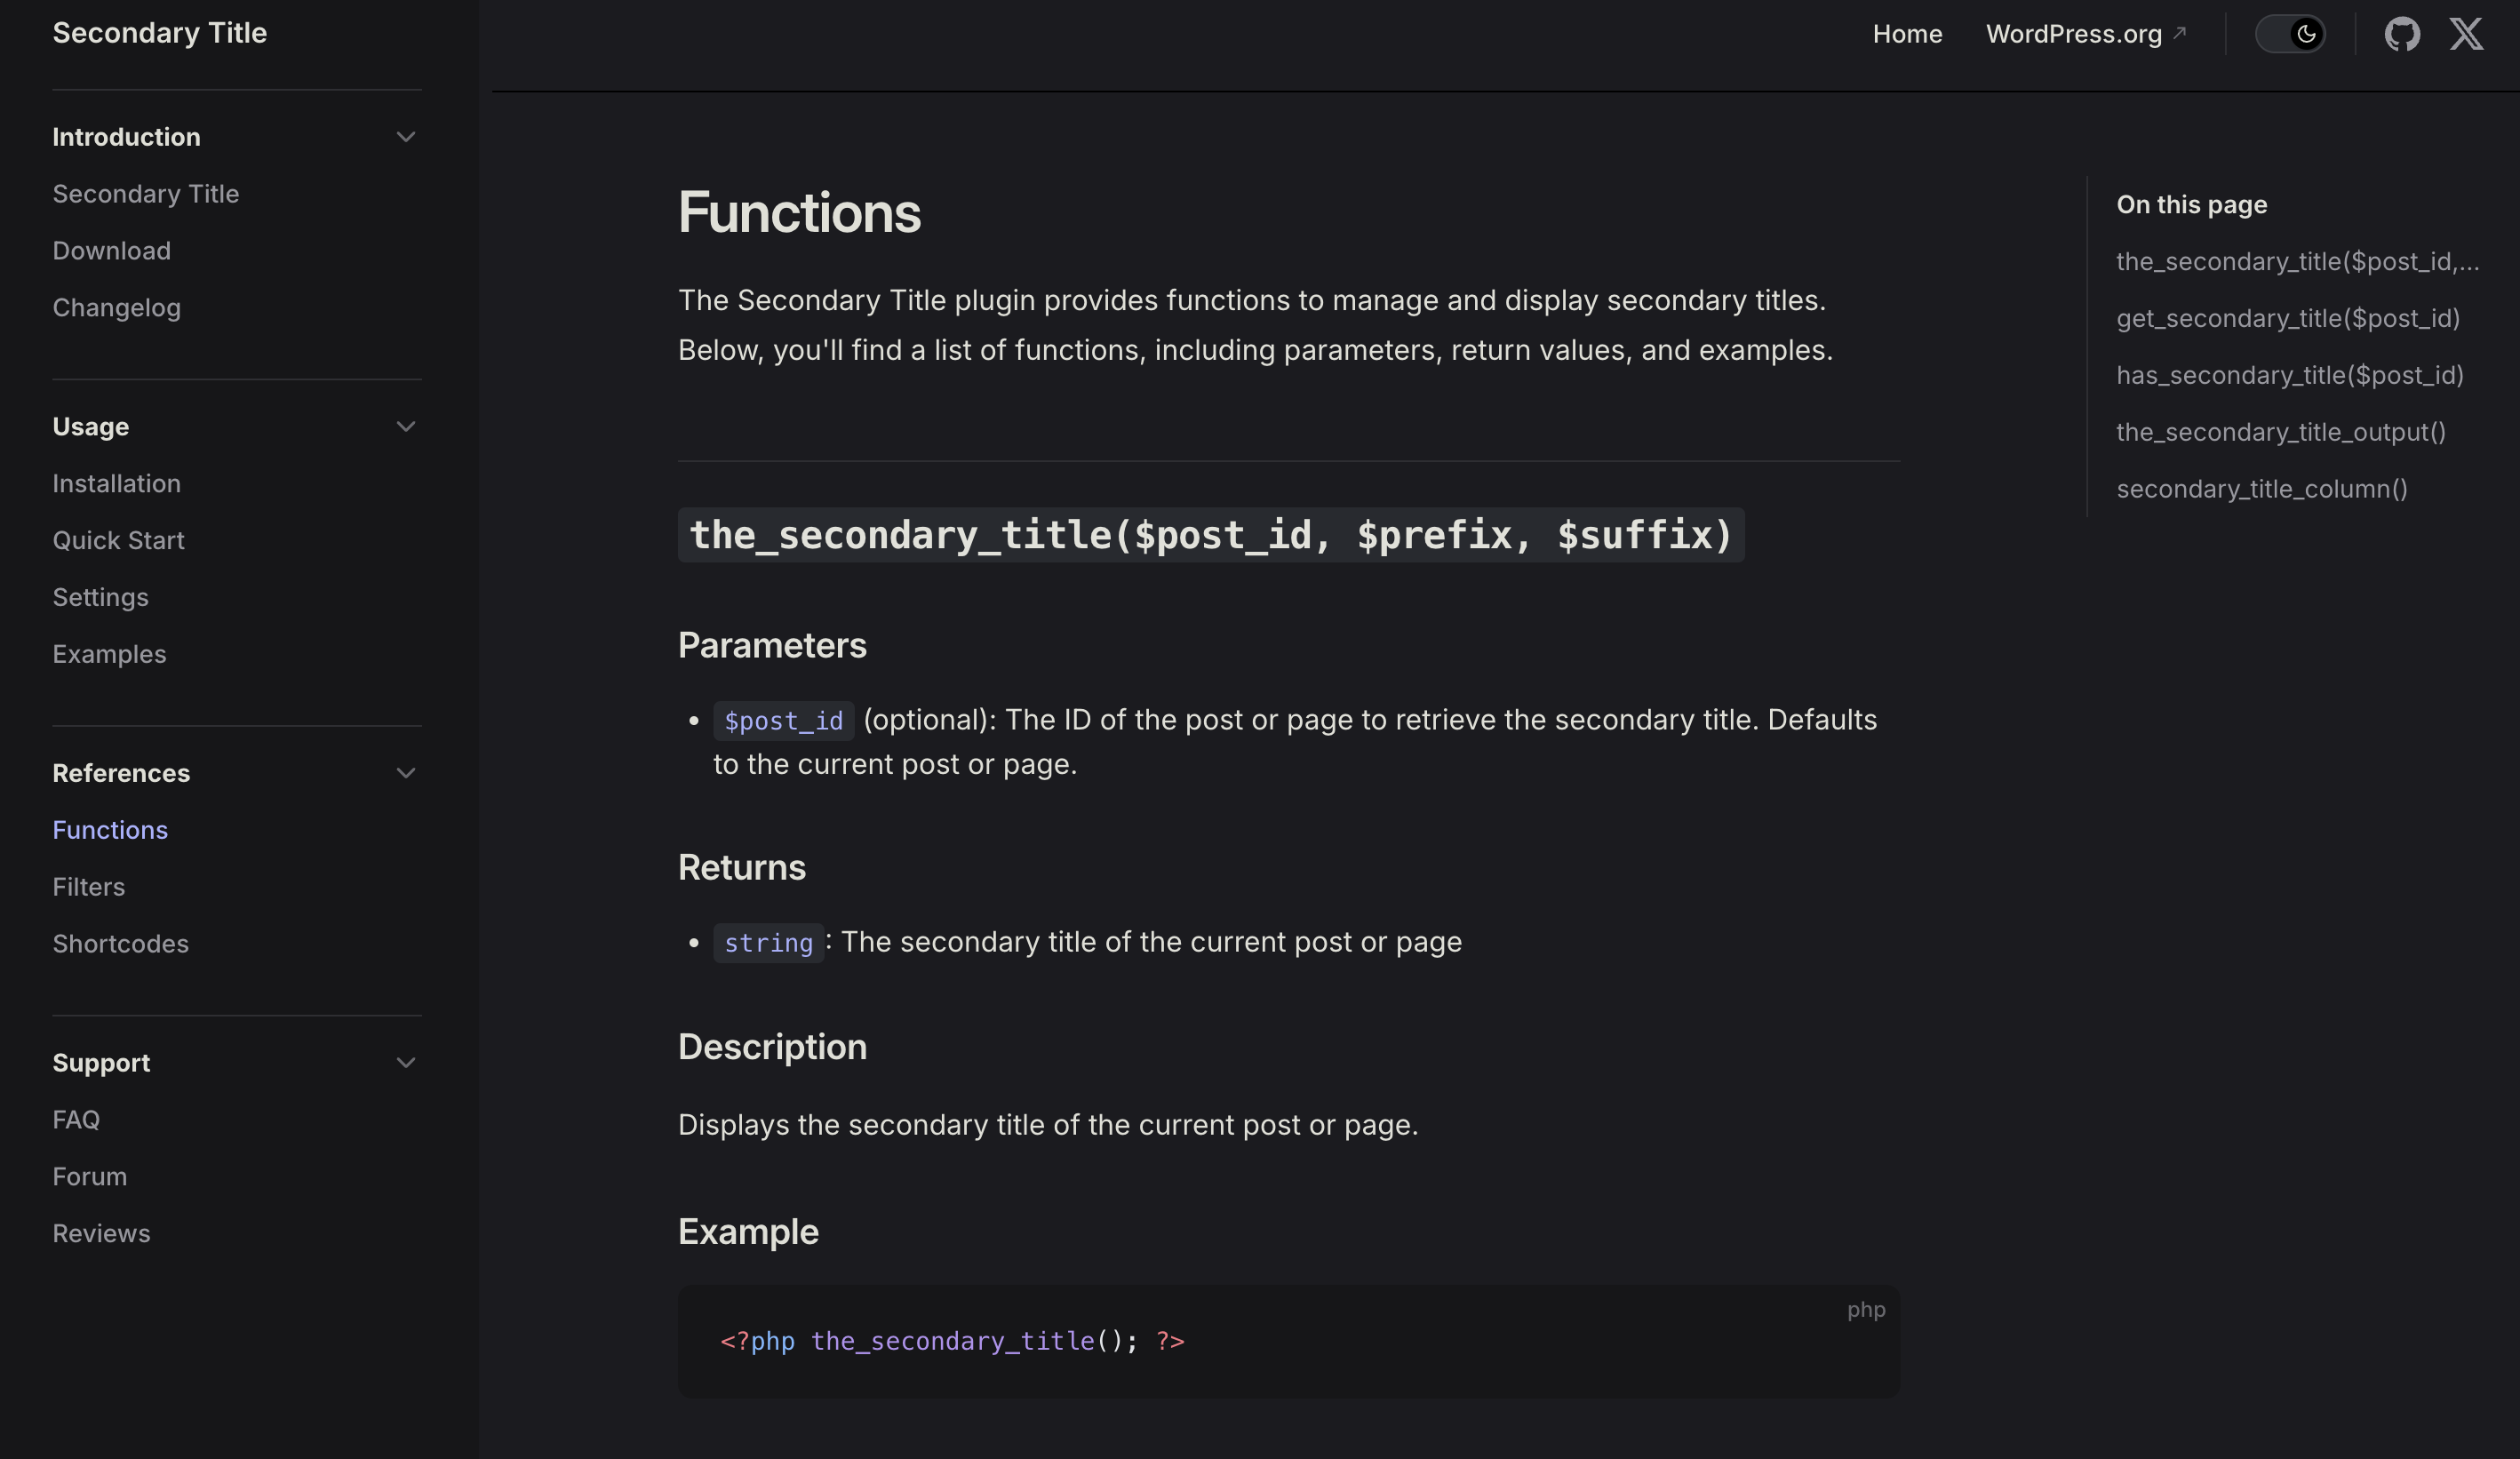Jump to get_secondary_title($post_id) in outline
This screenshot has width=2520, height=1459.
(x=2288, y=319)
